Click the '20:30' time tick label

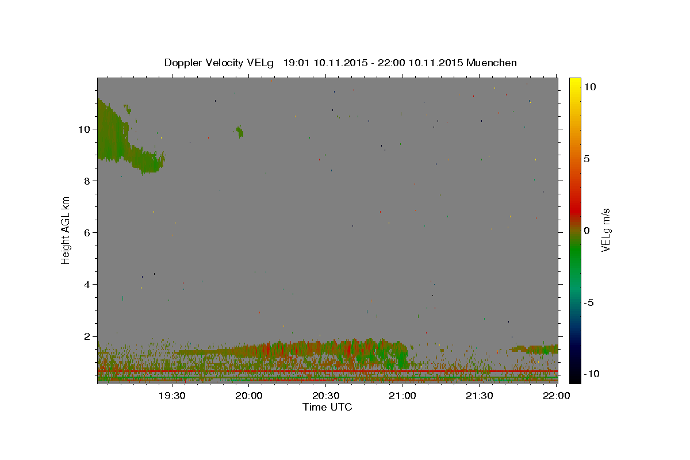326,396
